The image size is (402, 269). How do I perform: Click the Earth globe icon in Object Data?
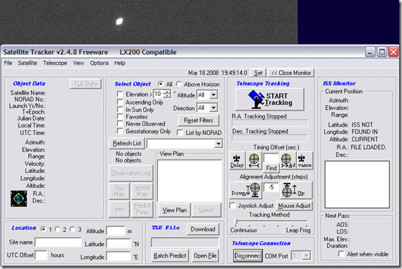pyautogui.click(x=19, y=199)
